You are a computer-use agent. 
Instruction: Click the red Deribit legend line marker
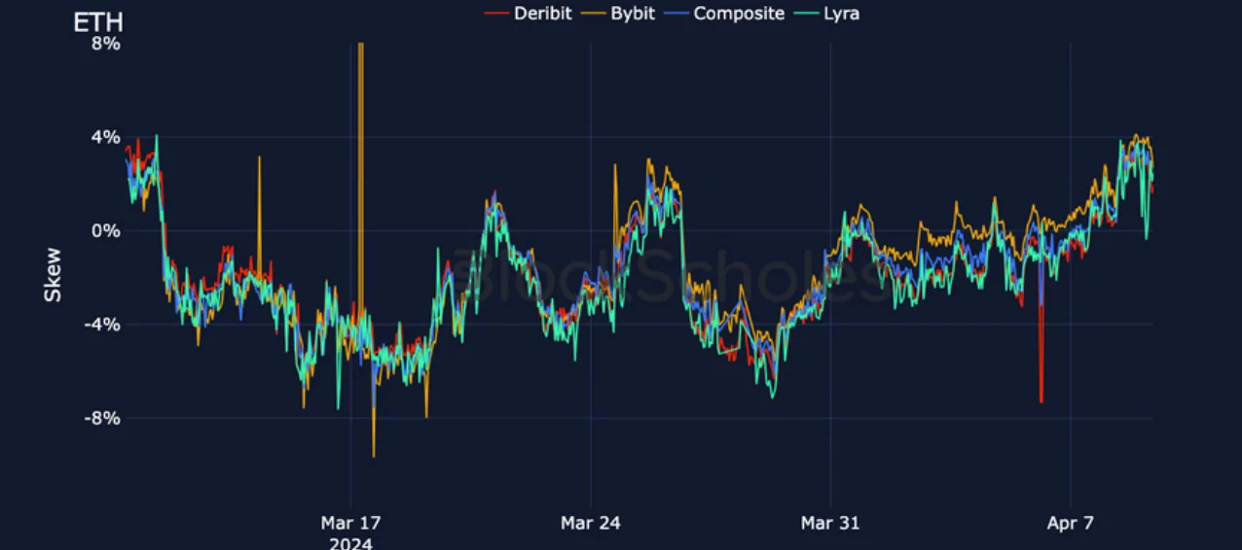(496, 14)
